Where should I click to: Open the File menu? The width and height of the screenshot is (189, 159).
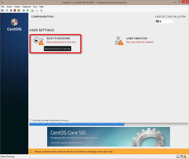[x=3, y=7]
